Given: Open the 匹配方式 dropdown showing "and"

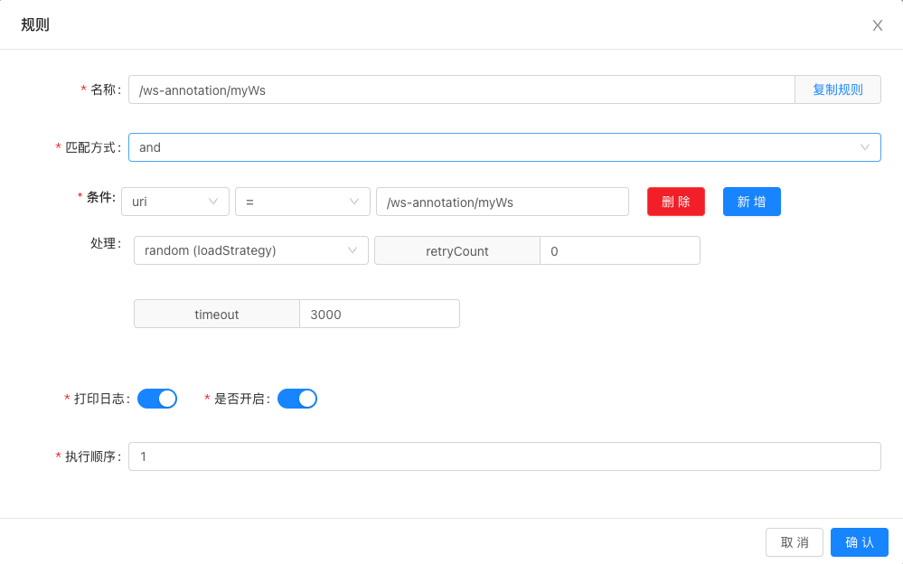Looking at the screenshot, I should click(x=503, y=147).
